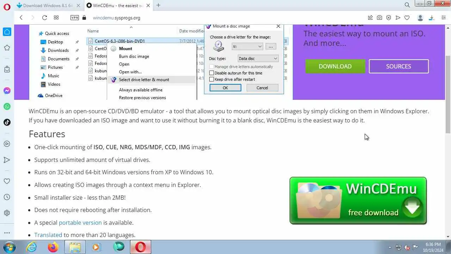Launch Internet Explorer from the taskbar
Viewport: 451px width, 254px height.
(32, 247)
